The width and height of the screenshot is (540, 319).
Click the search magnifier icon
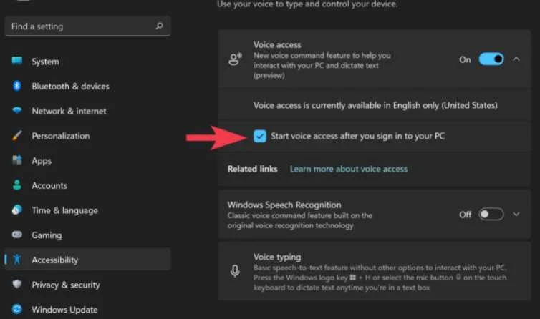(x=159, y=26)
